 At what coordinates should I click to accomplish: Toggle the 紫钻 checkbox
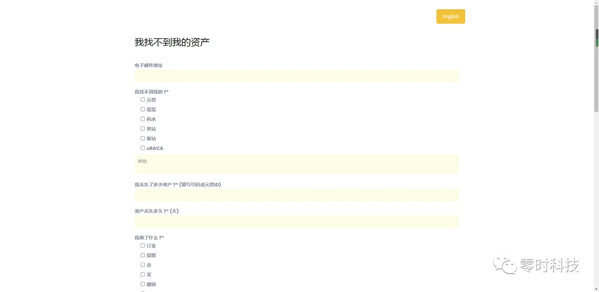coord(143,138)
